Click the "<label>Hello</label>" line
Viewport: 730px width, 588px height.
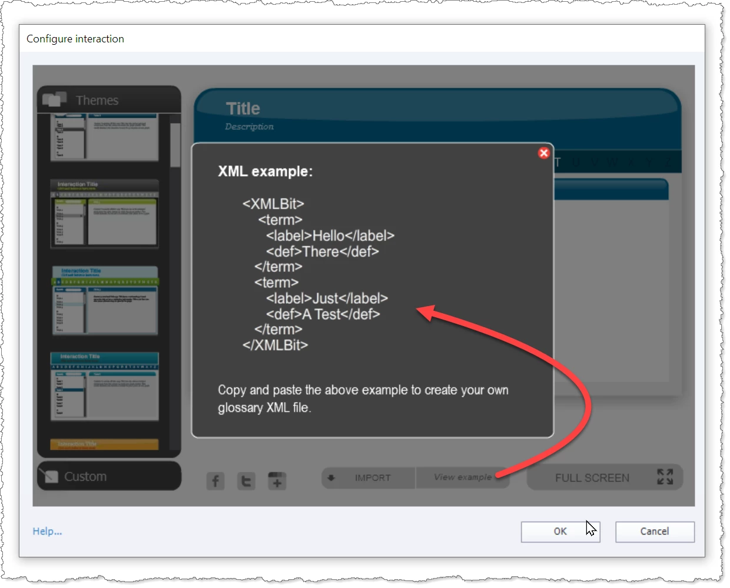[330, 235]
